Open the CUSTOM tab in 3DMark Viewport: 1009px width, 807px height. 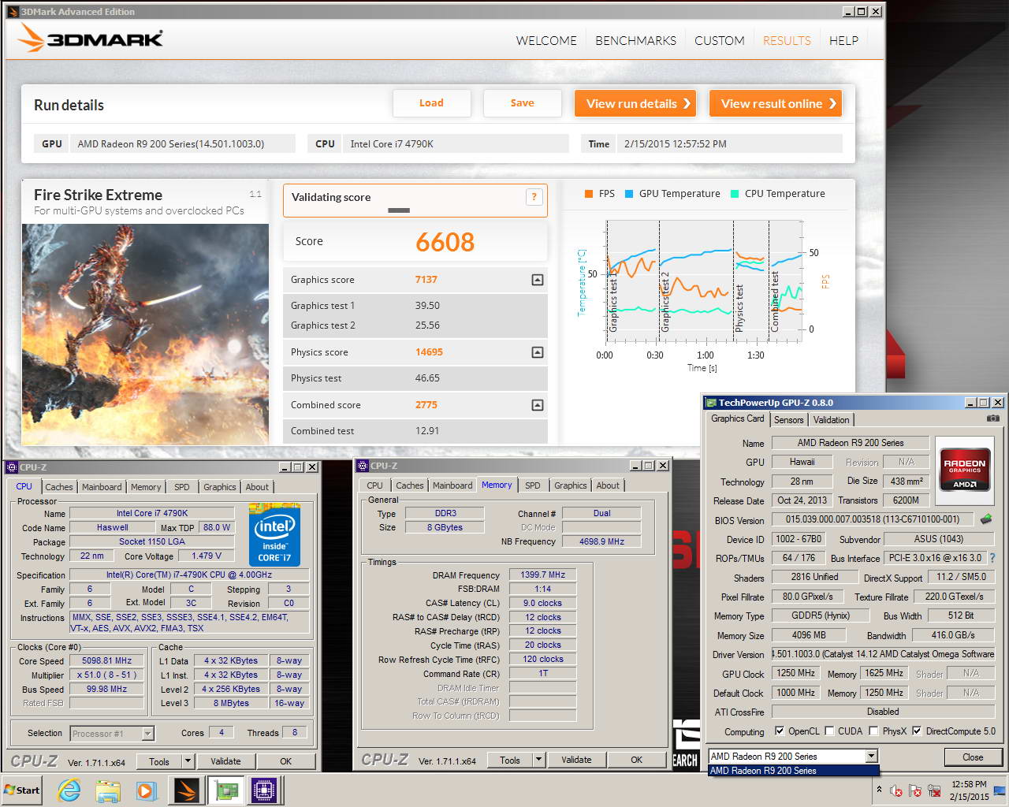point(719,41)
